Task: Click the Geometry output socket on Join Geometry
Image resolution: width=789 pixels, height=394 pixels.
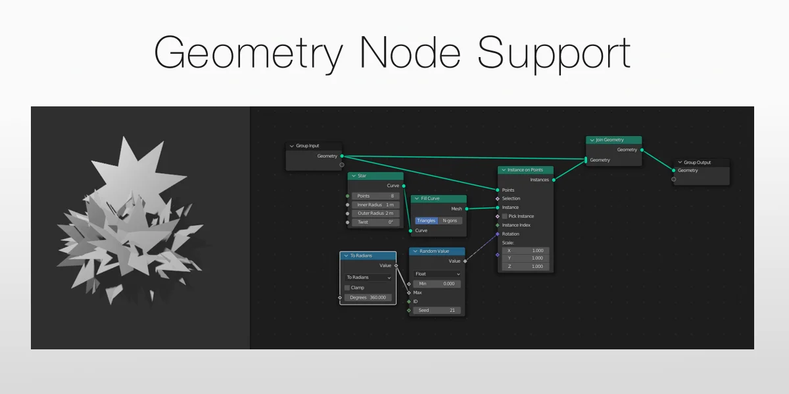Action: (642, 149)
